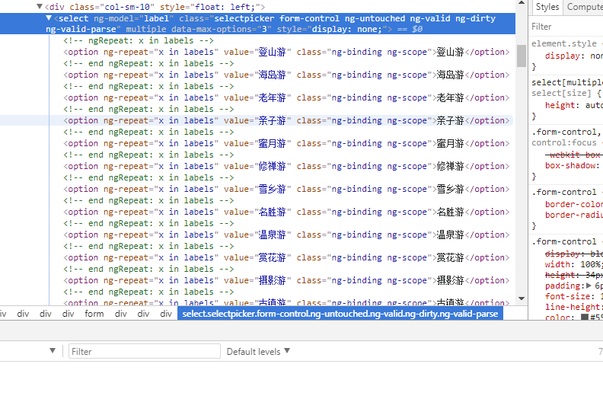The width and height of the screenshot is (603, 415).
Task: Click the color swatch next to color property
Action: click(585, 318)
